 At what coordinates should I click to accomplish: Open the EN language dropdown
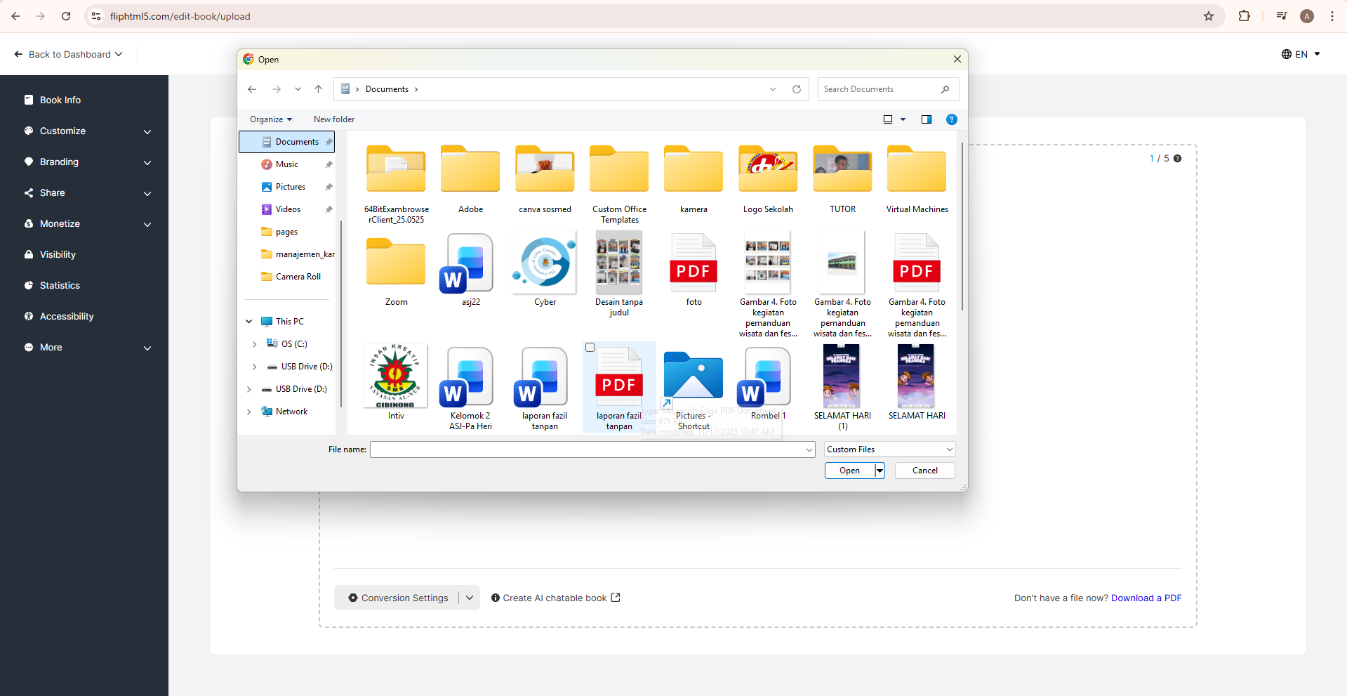click(x=1301, y=54)
